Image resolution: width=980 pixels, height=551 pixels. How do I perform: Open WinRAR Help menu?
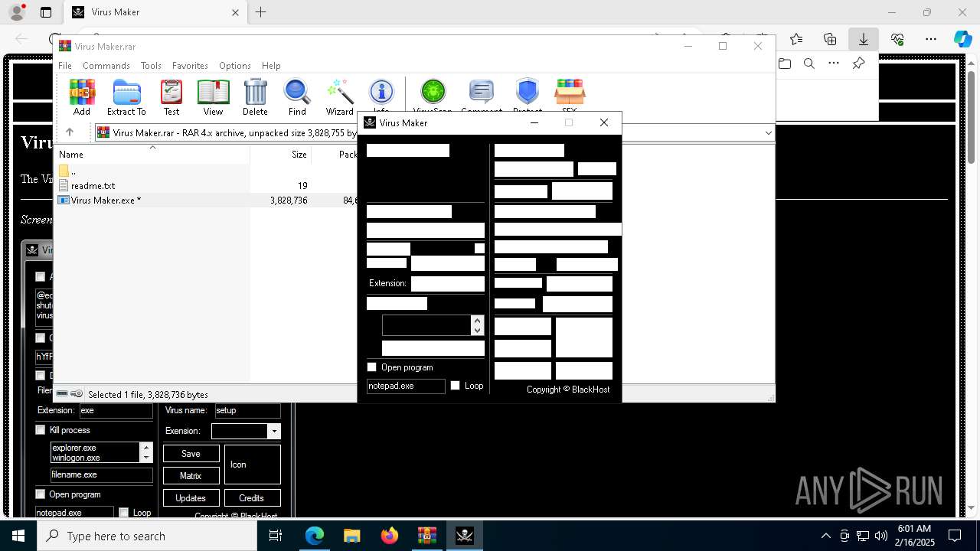271,66
